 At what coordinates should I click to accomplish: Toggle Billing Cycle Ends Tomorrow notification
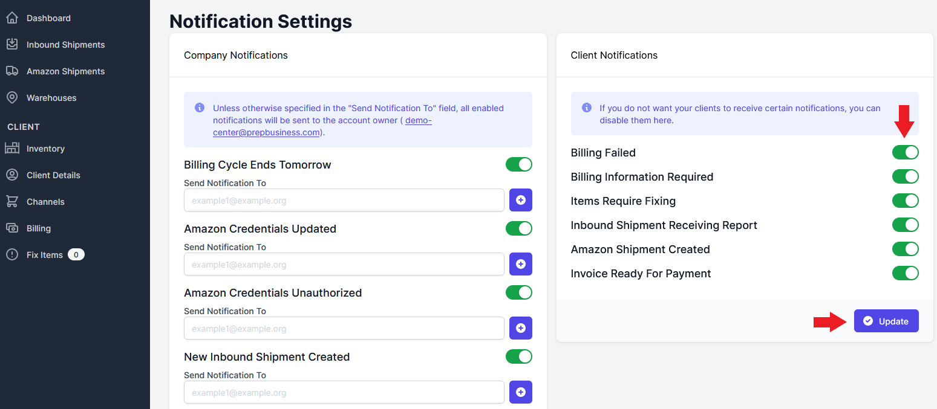pyautogui.click(x=518, y=164)
